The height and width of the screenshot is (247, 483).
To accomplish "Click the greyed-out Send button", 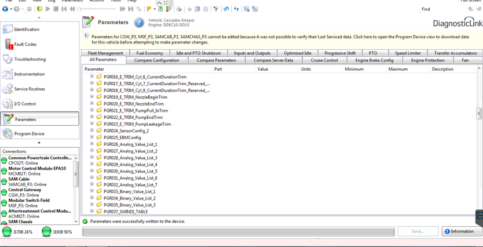I will 418,231.
